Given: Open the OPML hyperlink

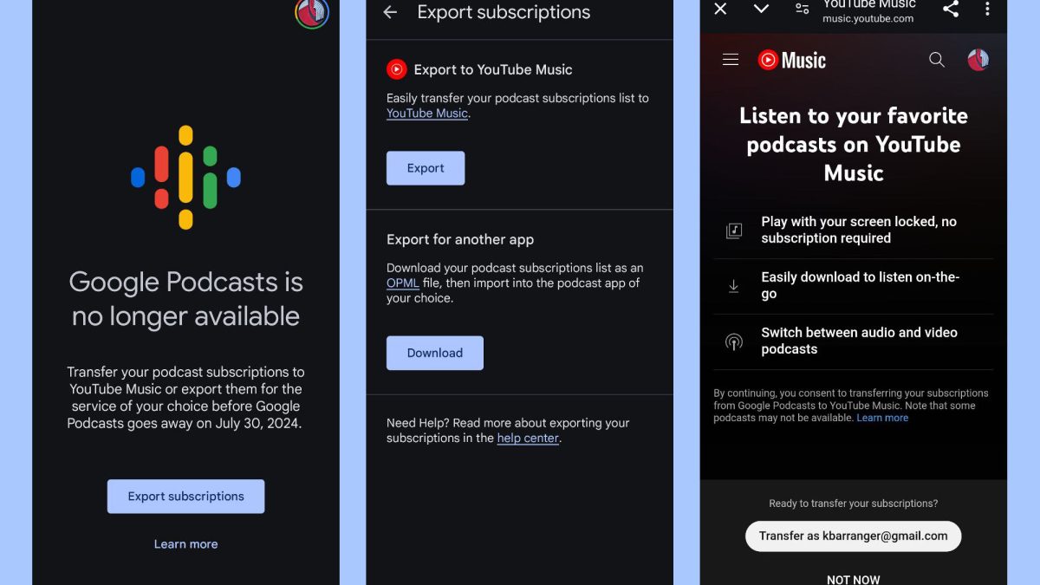Looking at the screenshot, I should click(402, 283).
